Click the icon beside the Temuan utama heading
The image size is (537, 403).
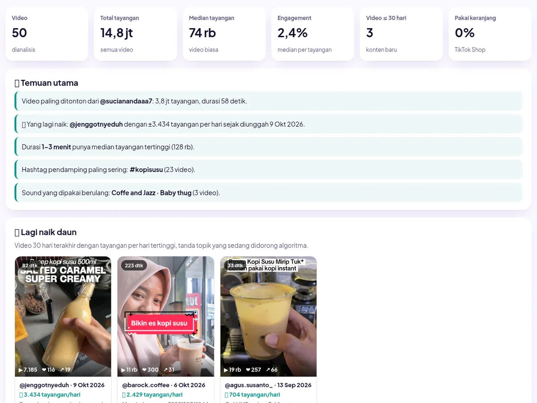[17, 83]
